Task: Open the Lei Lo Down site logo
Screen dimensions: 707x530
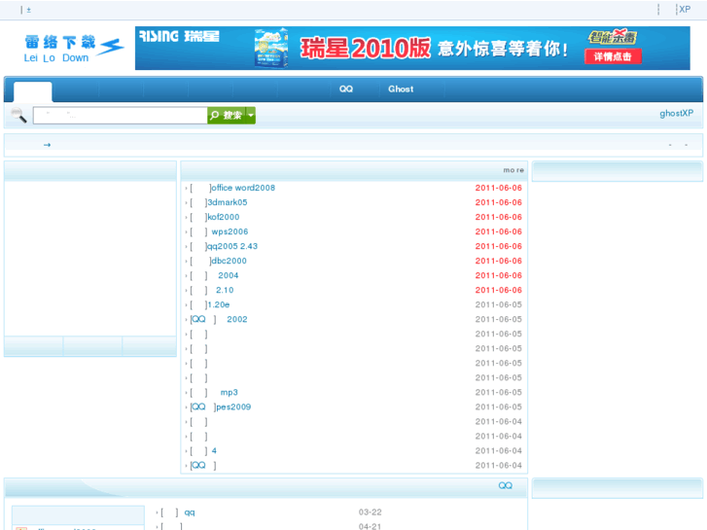Action: [74, 49]
